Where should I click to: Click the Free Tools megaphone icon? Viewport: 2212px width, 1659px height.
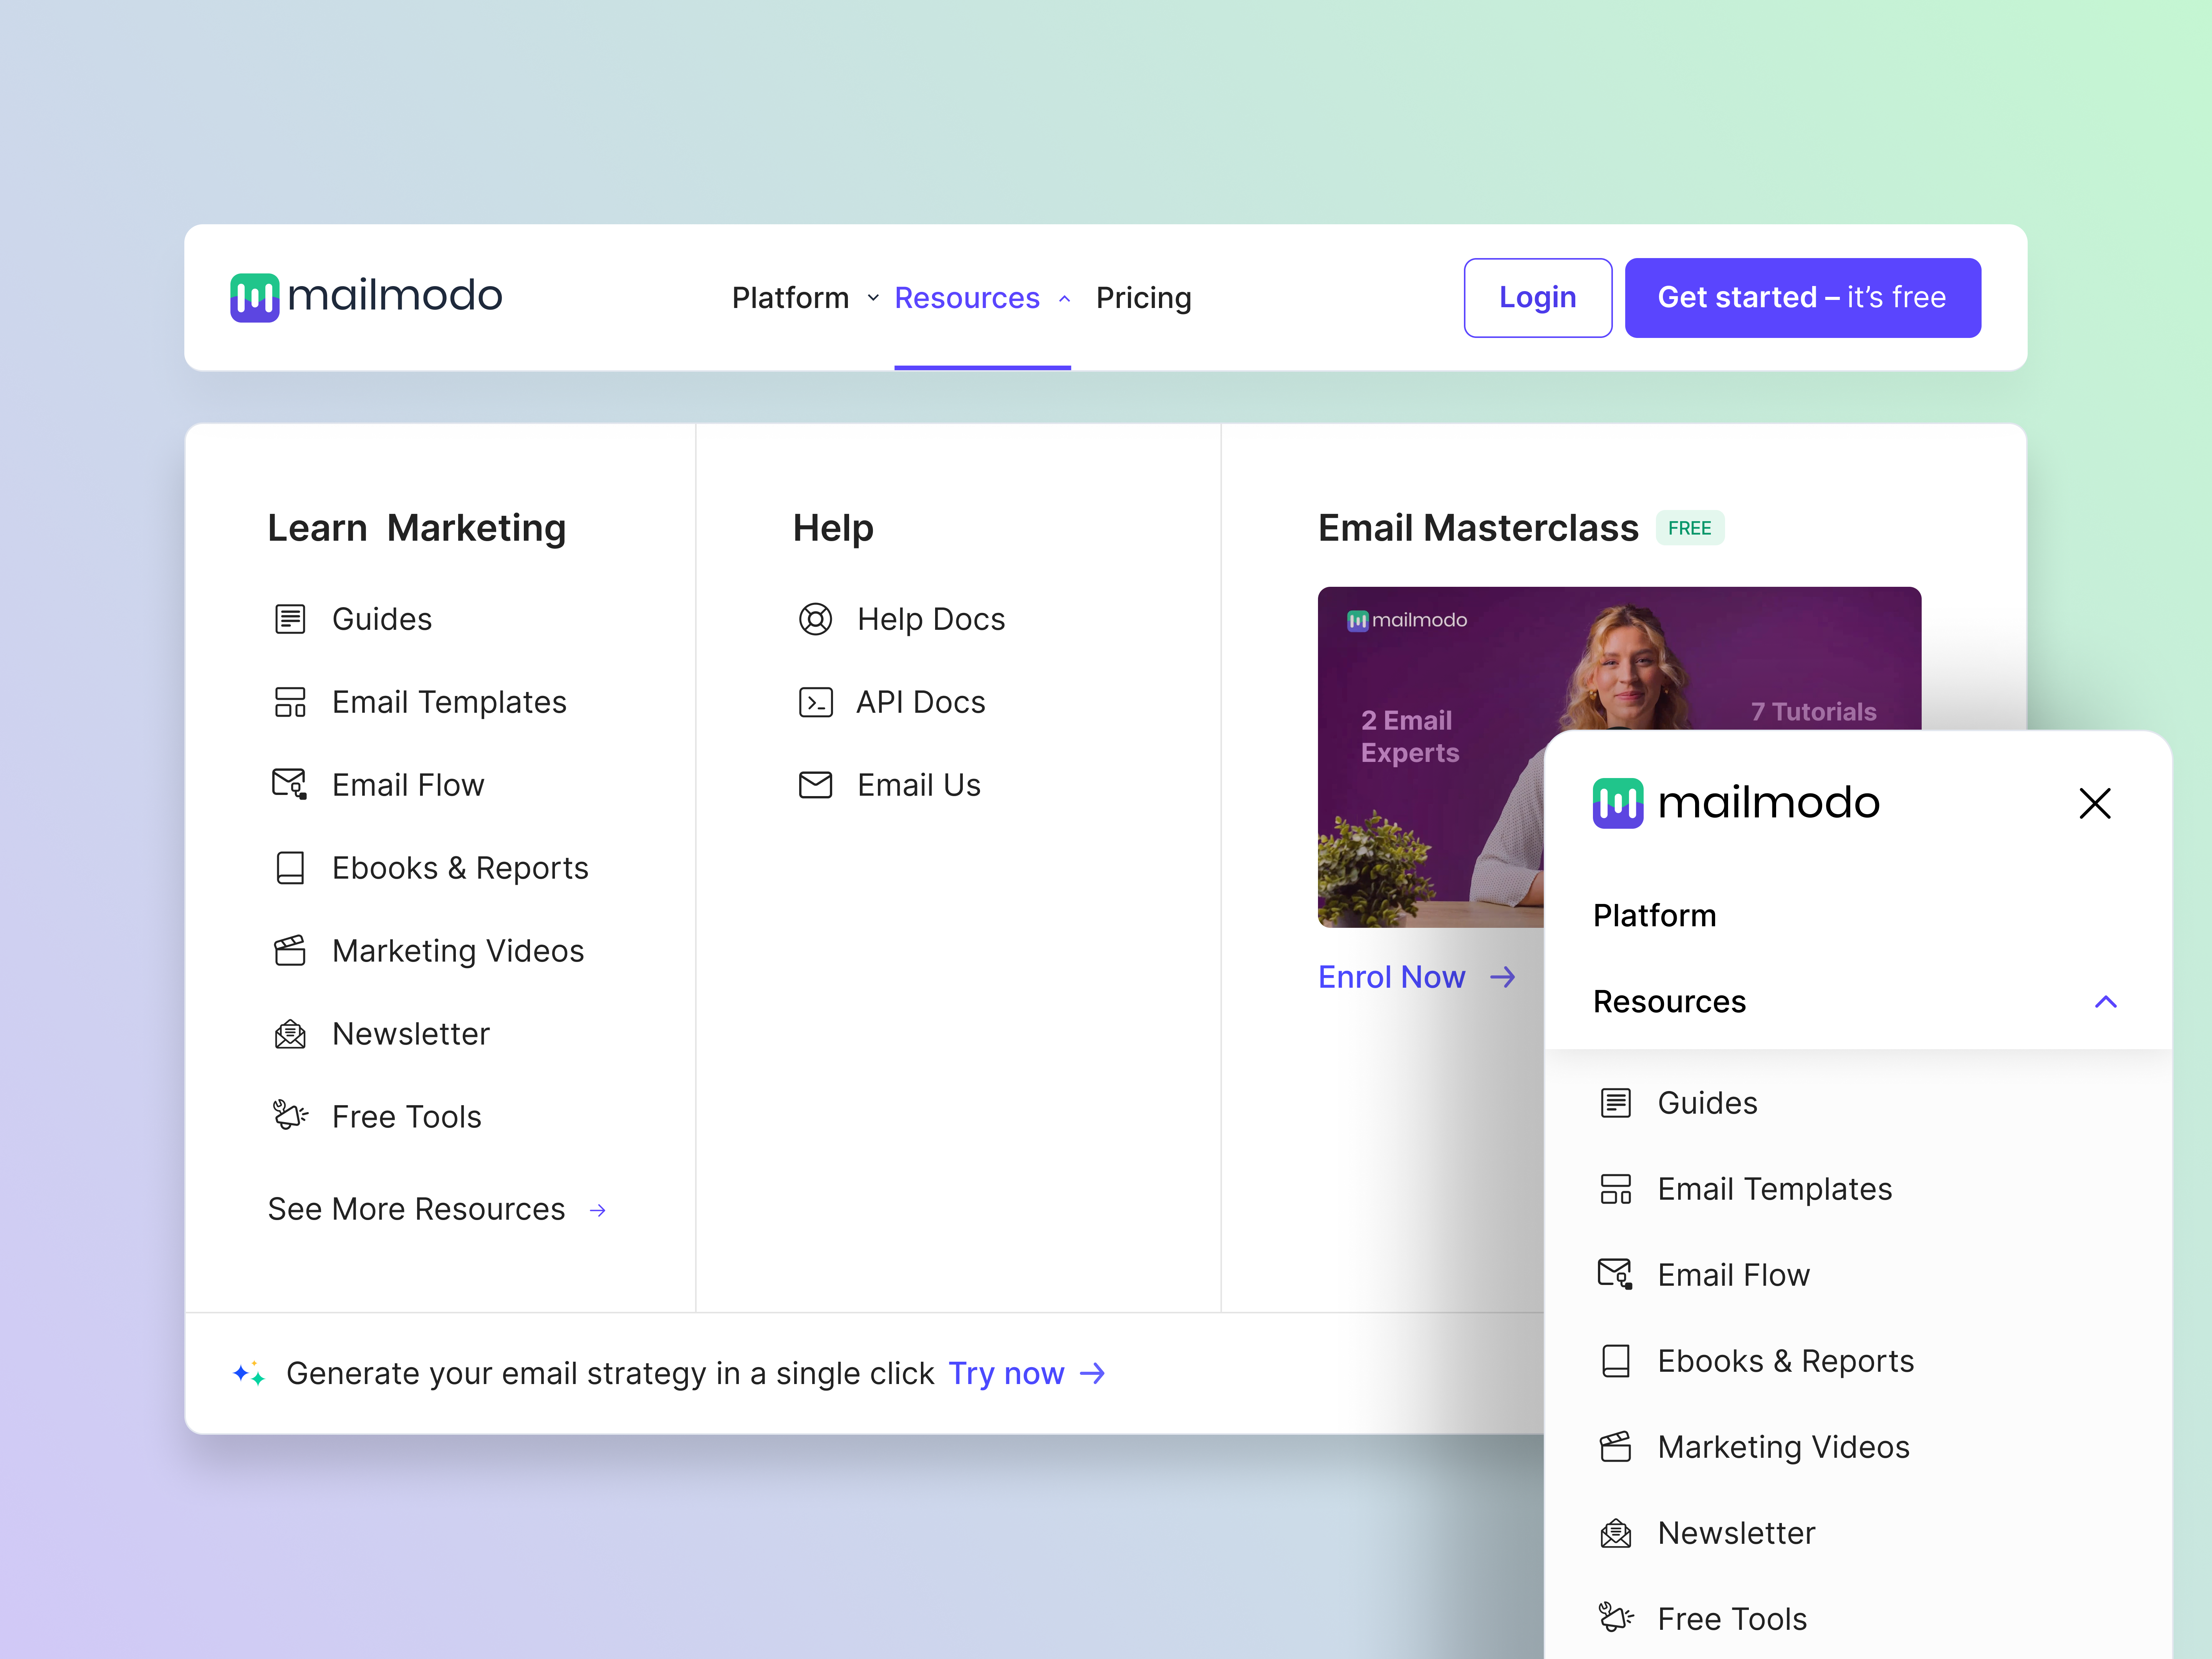click(x=289, y=1115)
